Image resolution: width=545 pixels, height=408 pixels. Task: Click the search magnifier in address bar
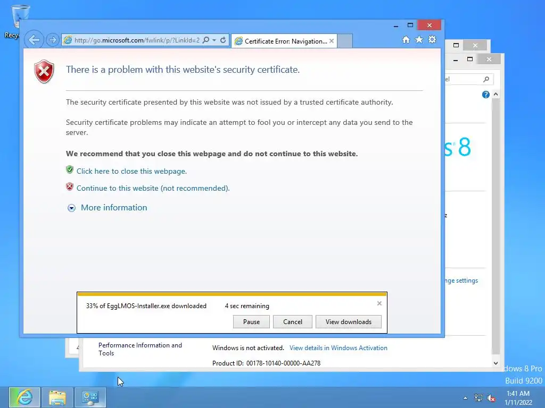point(206,40)
